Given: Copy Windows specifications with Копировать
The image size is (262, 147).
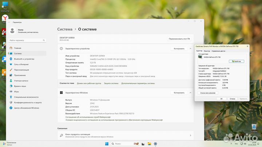Looking at the screenshot, I should point(179,93).
